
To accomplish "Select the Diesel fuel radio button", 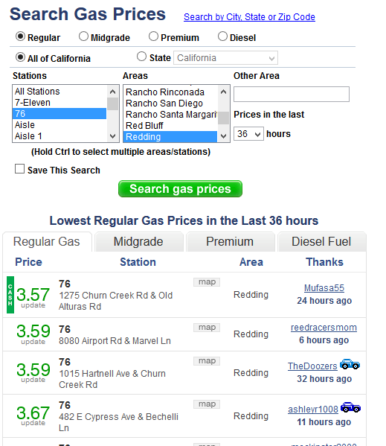I will pyautogui.click(x=222, y=36).
